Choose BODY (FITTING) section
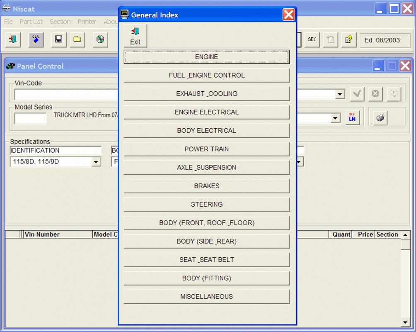Screen dimensions: 416x332 tap(207, 278)
